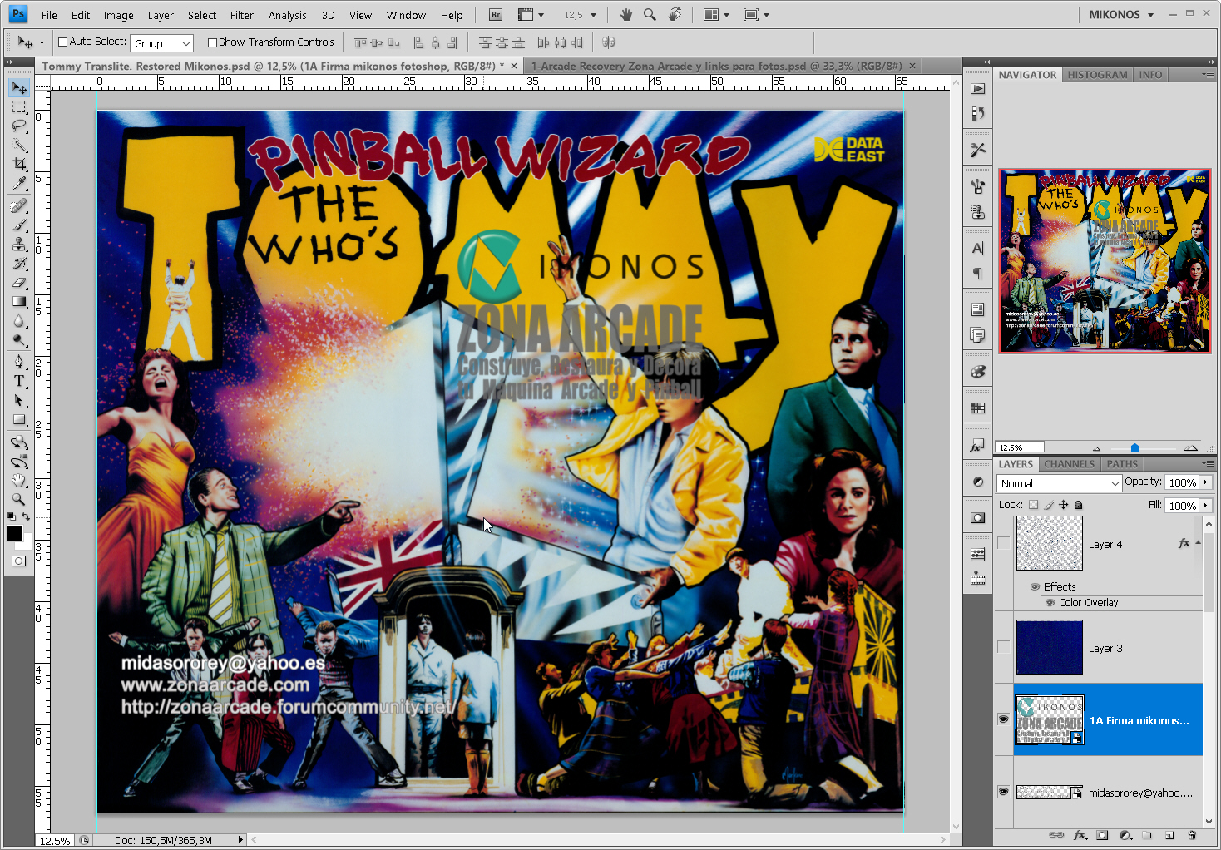This screenshot has height=850, width=1221.
Task: Select the Lasso tool
Action: coord(18,126)
